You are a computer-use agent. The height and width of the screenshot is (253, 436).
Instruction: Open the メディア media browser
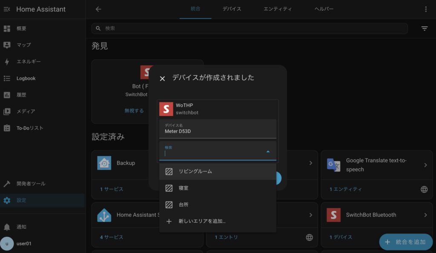point(42,111)
